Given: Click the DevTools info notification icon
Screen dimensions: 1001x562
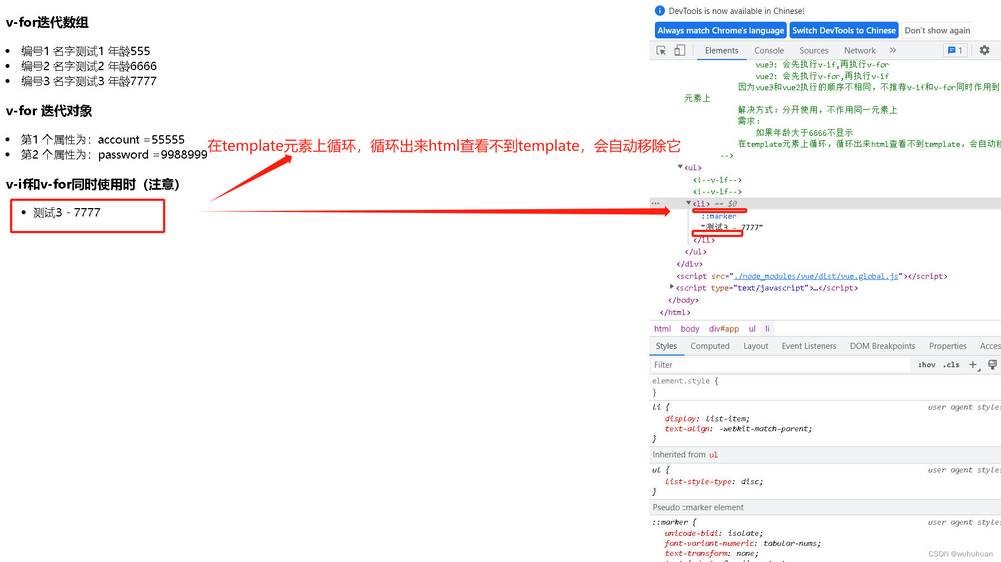Looking at the screenshot, I should 660,11.
